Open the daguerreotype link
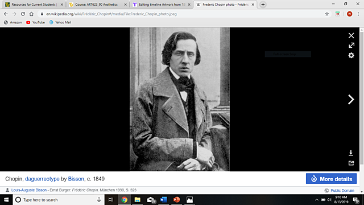 point(42,179)
